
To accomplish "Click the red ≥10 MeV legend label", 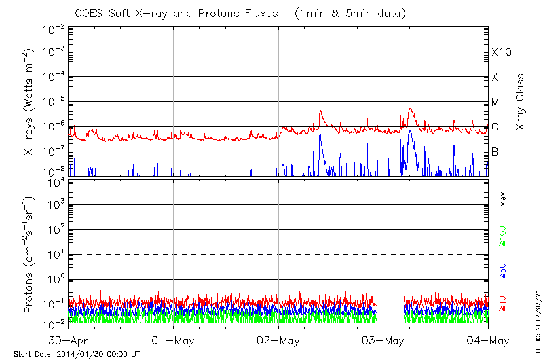I will [x=504, y=304].
